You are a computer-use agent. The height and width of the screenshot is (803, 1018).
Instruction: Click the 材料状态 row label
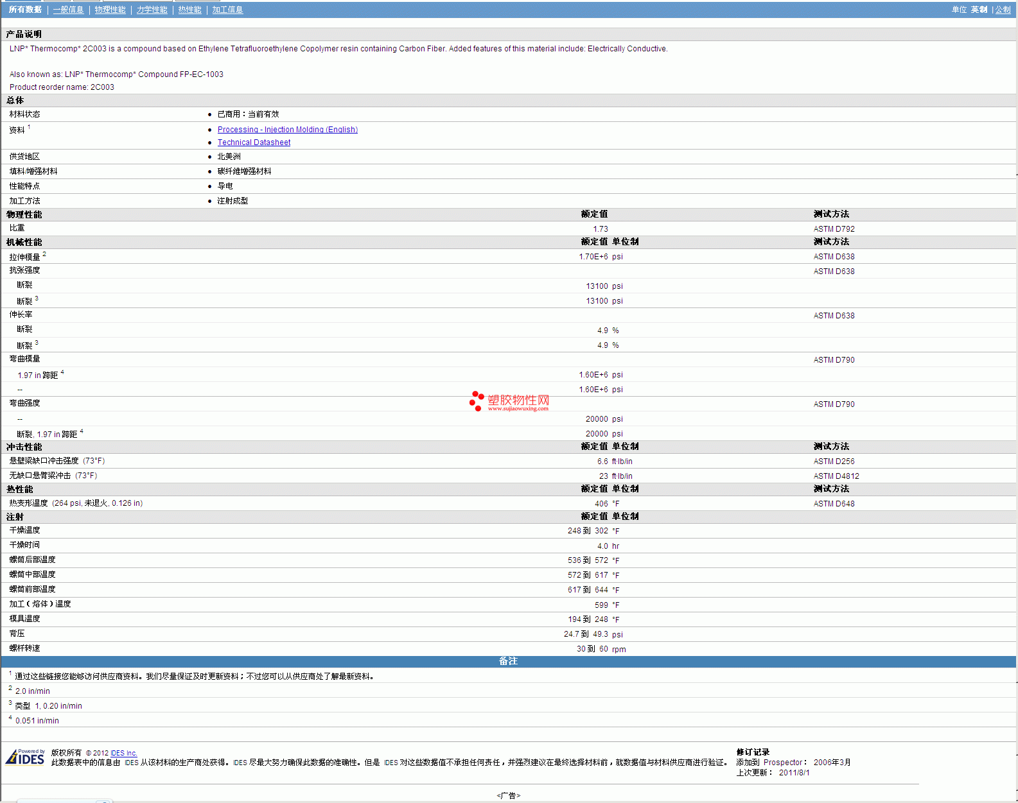(24, 114)
